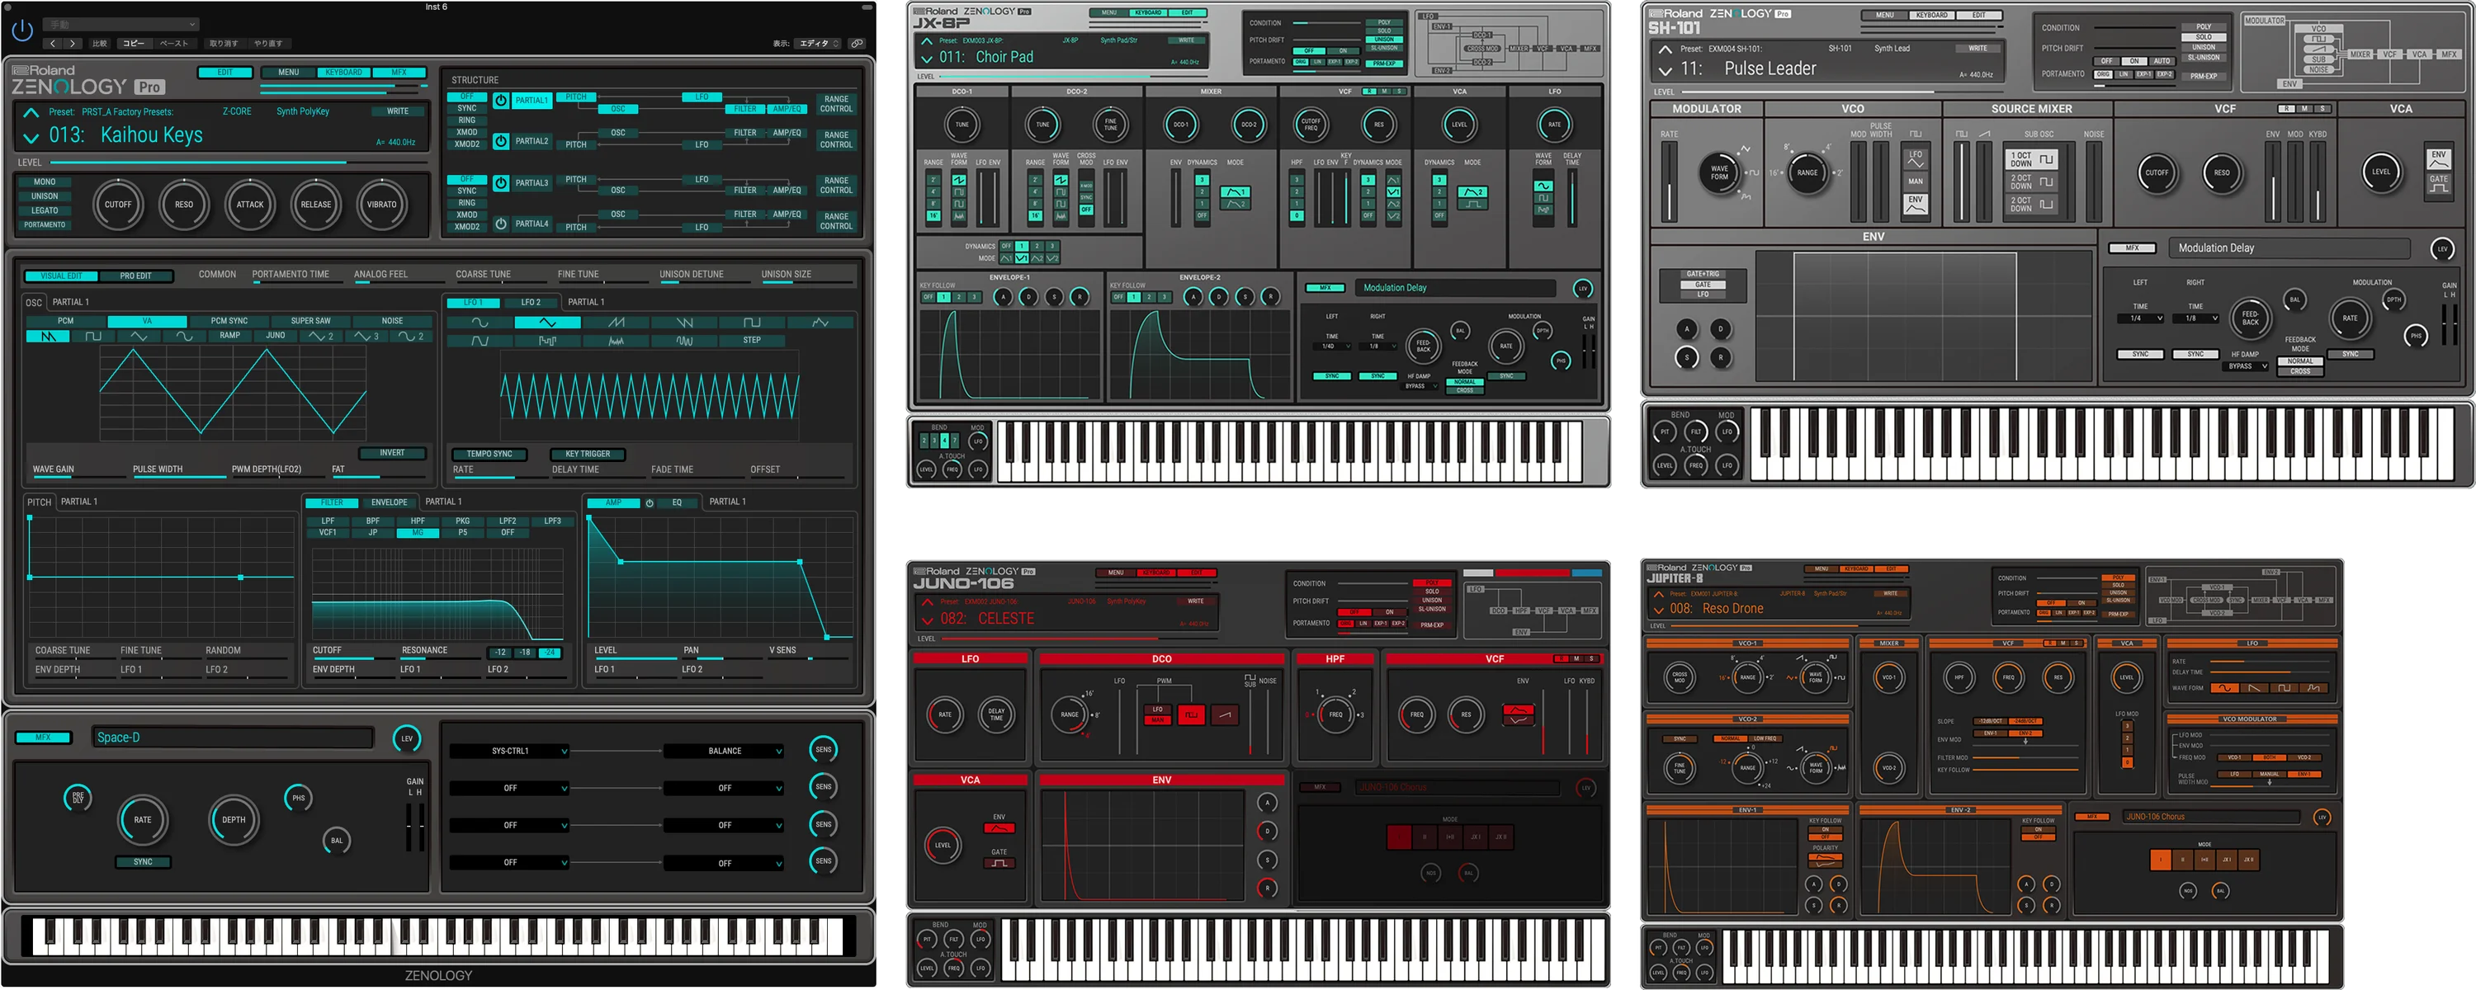Screen dimensions: 2476x990
Task: Click the ATTACK knob in Zenology main panel
Action: click(x=250, y=204)
